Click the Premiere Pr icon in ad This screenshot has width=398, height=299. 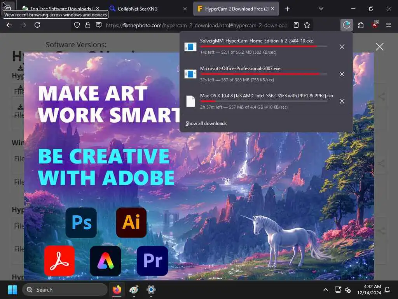(152, 261)
